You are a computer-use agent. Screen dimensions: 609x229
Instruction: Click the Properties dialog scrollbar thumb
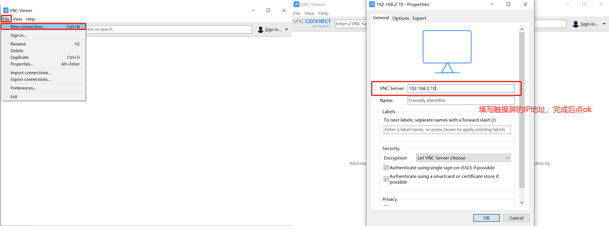click(x=522, y=110)
